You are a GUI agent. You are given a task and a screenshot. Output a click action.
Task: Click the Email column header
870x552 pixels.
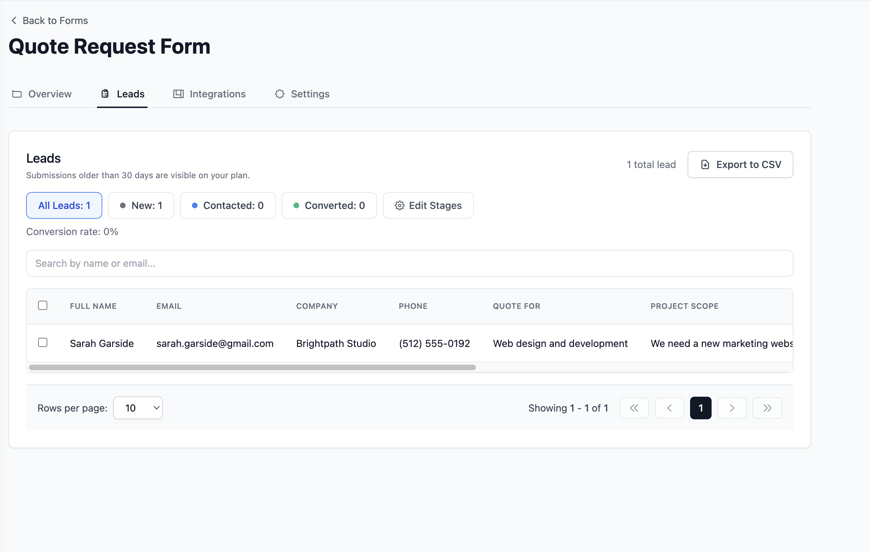coord(169,306)
